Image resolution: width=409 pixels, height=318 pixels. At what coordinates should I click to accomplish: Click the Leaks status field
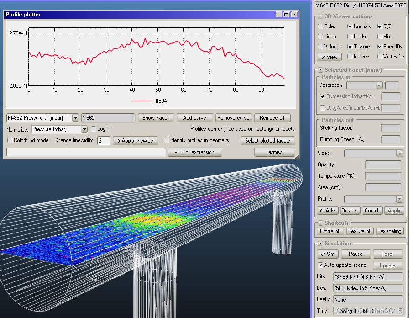point(368,300)
